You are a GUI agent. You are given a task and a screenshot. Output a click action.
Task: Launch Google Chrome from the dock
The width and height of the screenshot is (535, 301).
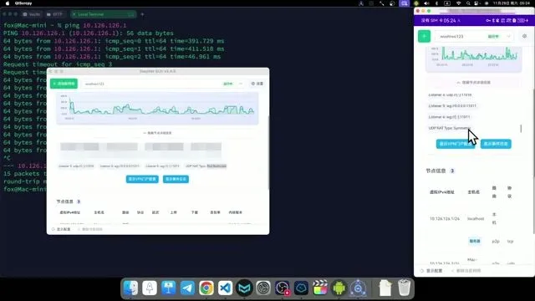click(x=206, y=288)
